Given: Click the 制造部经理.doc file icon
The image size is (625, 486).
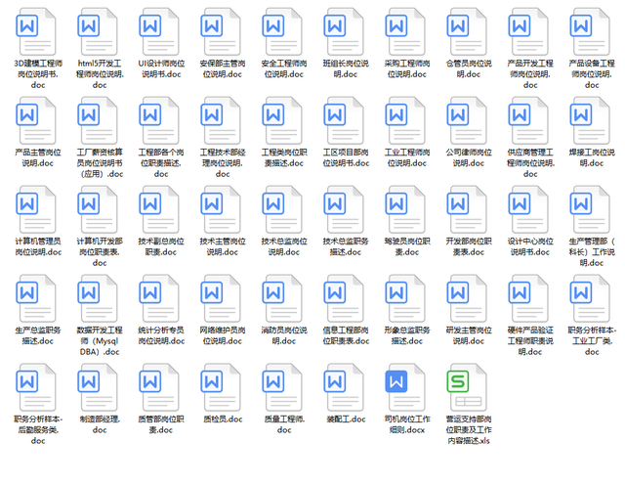Looking at the screenshot, I should click(97, 387).
